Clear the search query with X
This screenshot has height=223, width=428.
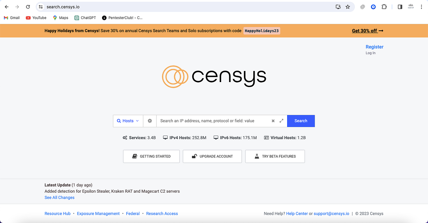tap(273, 121)
